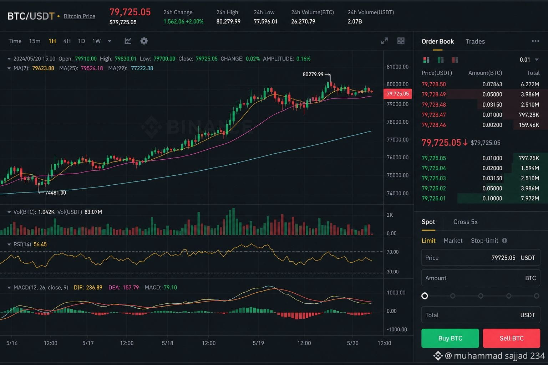Select the 4H time interval
Viewport: 548px width, 365px height.
[x=67, y=41]
